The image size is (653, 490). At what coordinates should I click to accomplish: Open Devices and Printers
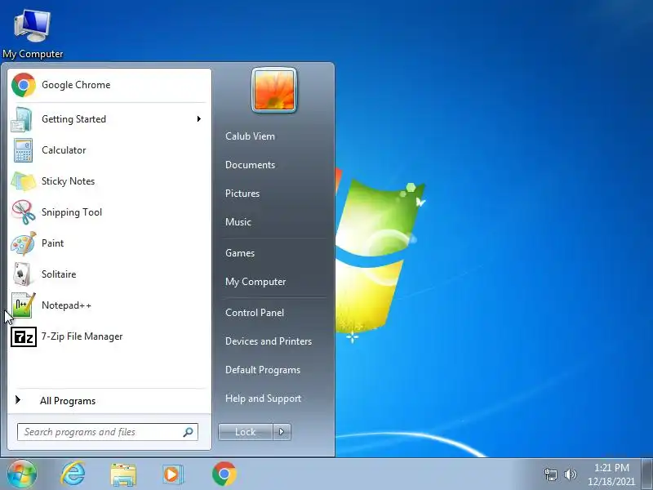point(269,341)
